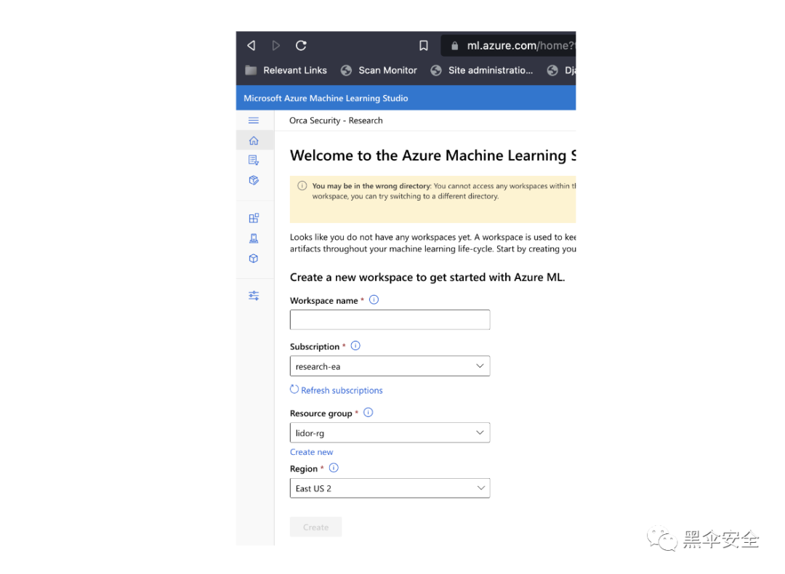This screenshot has width=785, height=574.
Task: Open the Resource group dropdown showing lidor-rg
Action: point(390,433)
